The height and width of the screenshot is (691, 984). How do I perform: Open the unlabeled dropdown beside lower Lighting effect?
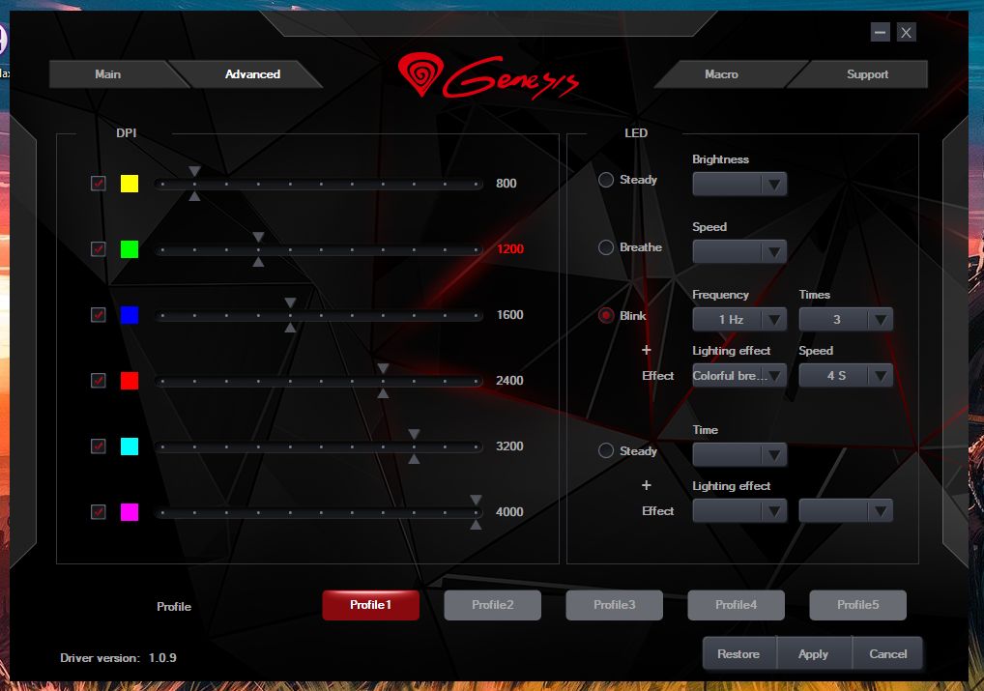click(x=846, y=511)
